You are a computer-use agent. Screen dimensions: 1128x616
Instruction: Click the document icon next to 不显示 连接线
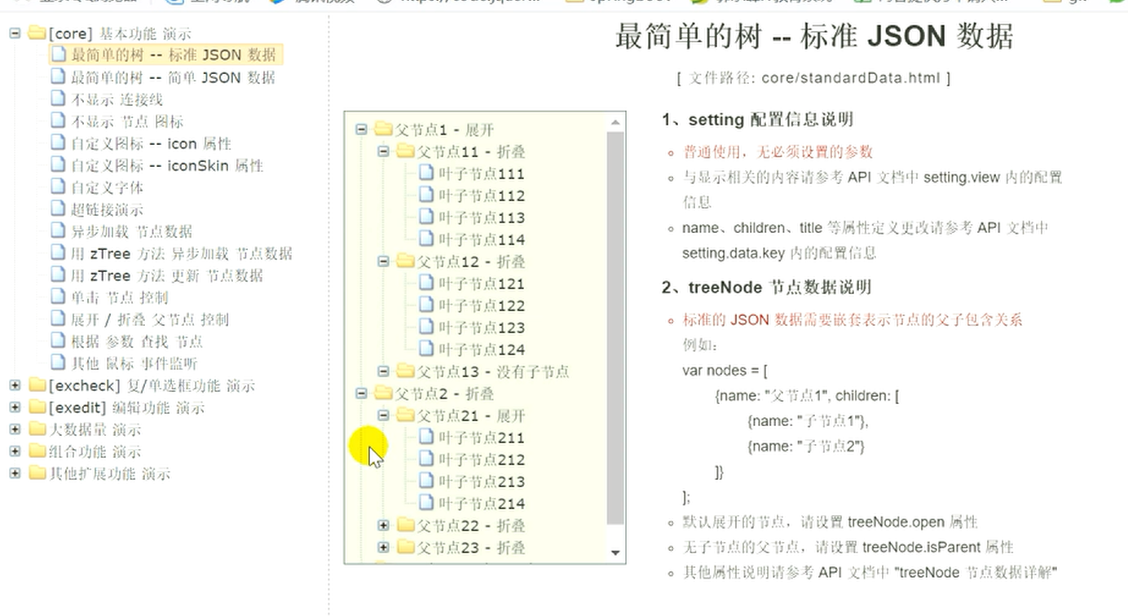pos(57,99)
